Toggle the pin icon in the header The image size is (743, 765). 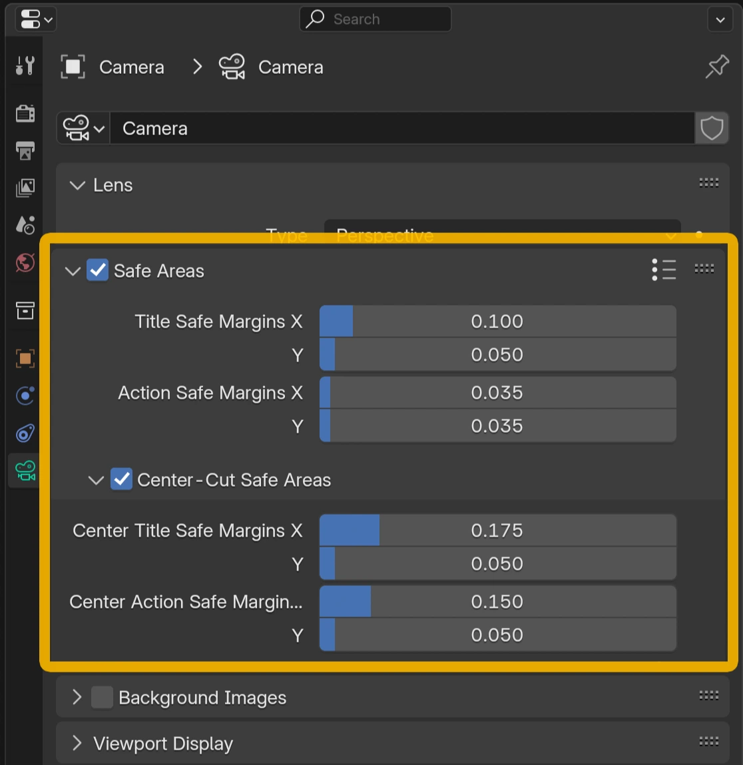tap(717, 67)
